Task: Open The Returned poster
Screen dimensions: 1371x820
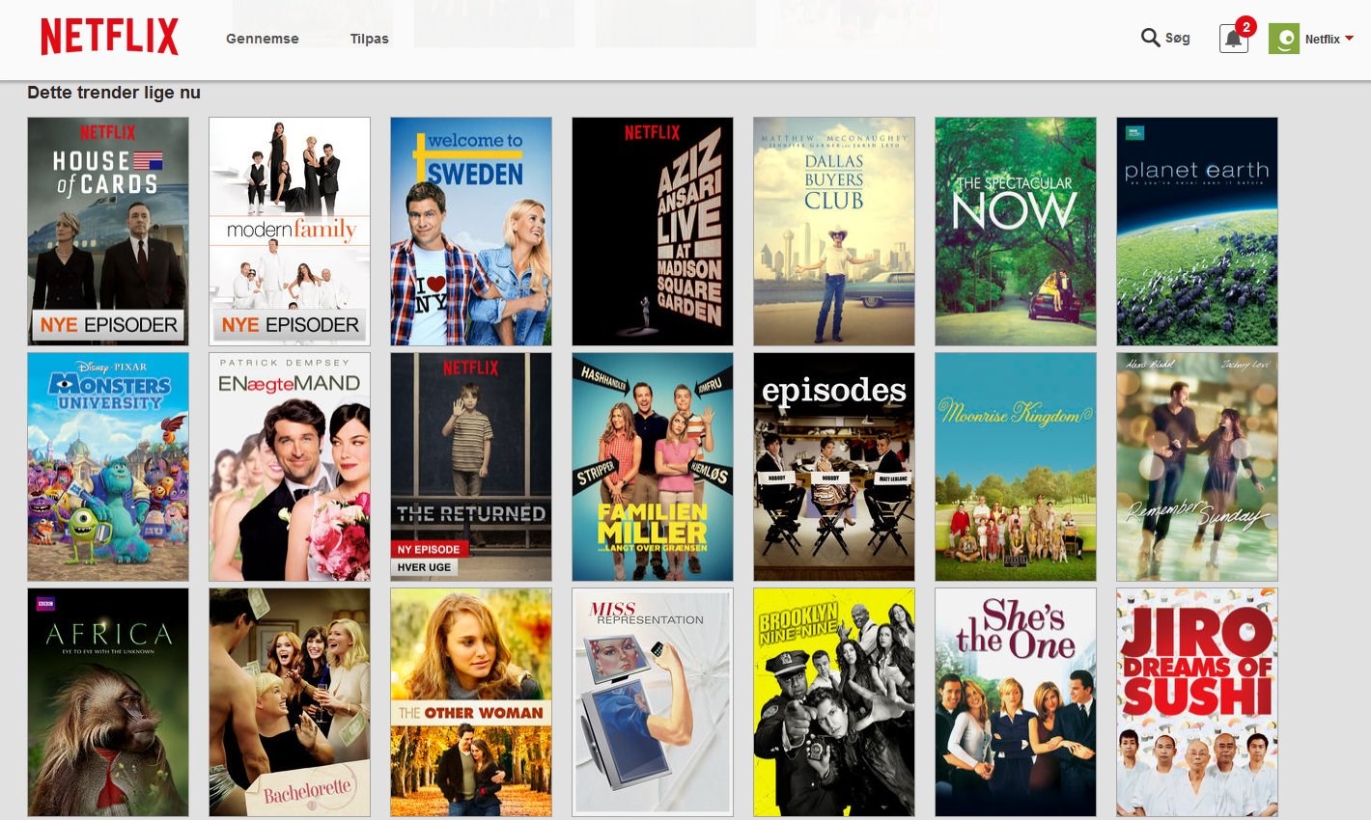Action: point(471,467)
